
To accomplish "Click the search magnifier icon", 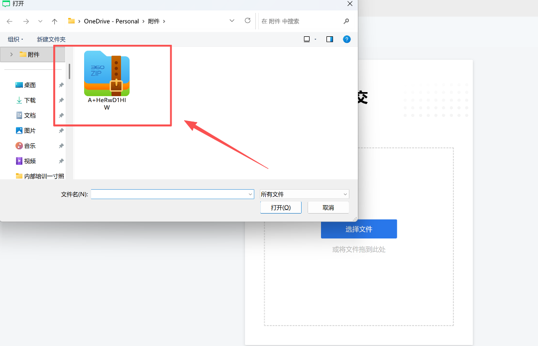I will coord(346,21).
